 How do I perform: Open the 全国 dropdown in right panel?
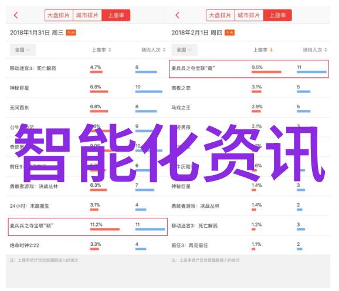(x=184, y=50)
